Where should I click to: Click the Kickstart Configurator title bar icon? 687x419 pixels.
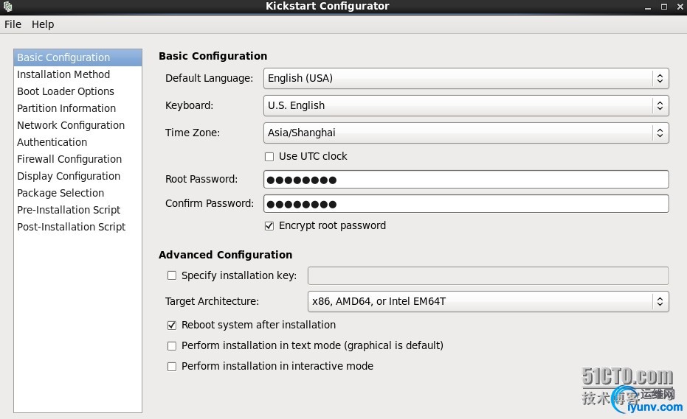7,7
